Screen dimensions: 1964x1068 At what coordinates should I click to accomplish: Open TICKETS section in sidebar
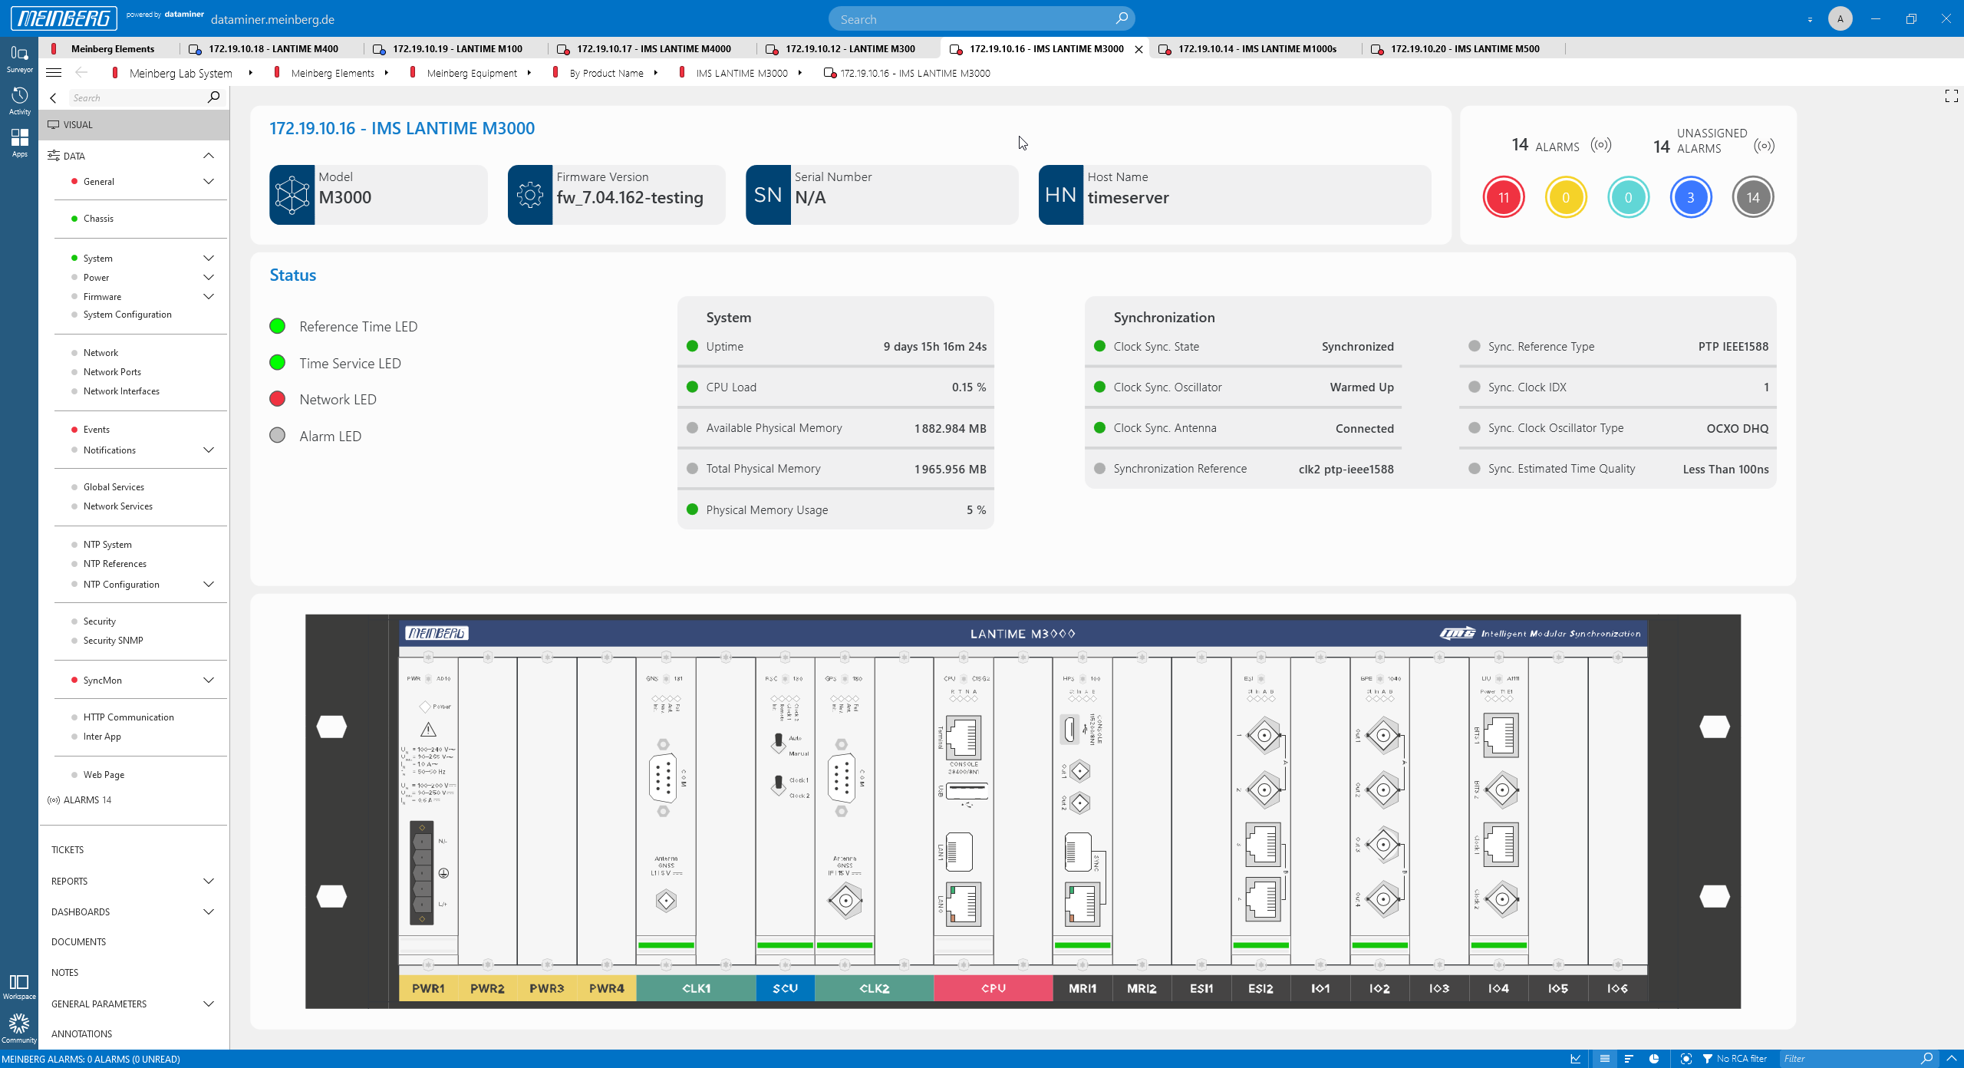(68, 850)
